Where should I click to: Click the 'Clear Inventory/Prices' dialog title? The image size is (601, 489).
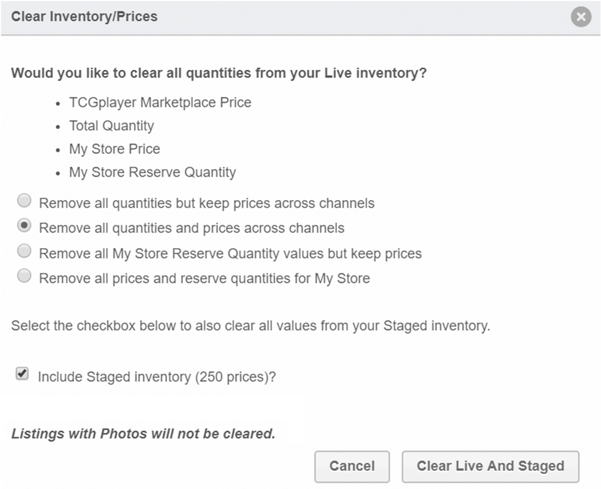pos(84,16)
